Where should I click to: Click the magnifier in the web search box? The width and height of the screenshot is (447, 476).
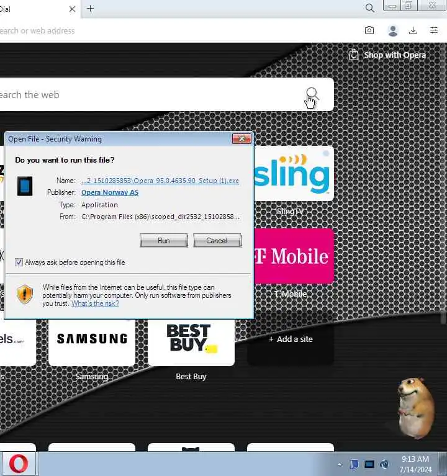click(x=312, y=94)
